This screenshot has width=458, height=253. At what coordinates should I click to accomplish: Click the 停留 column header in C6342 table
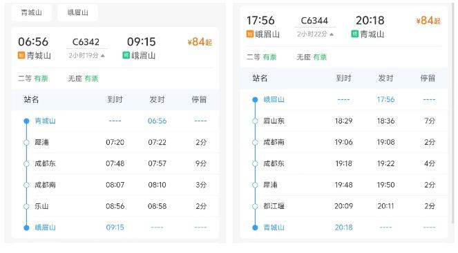pos(199,100)
